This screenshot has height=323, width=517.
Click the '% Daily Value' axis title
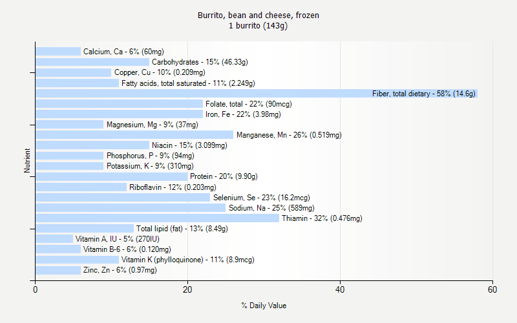click(x=264, y=306)
